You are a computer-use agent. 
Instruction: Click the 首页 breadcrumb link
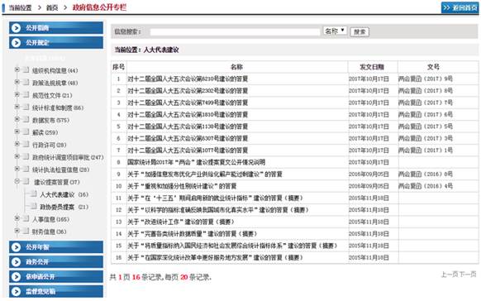52,7
